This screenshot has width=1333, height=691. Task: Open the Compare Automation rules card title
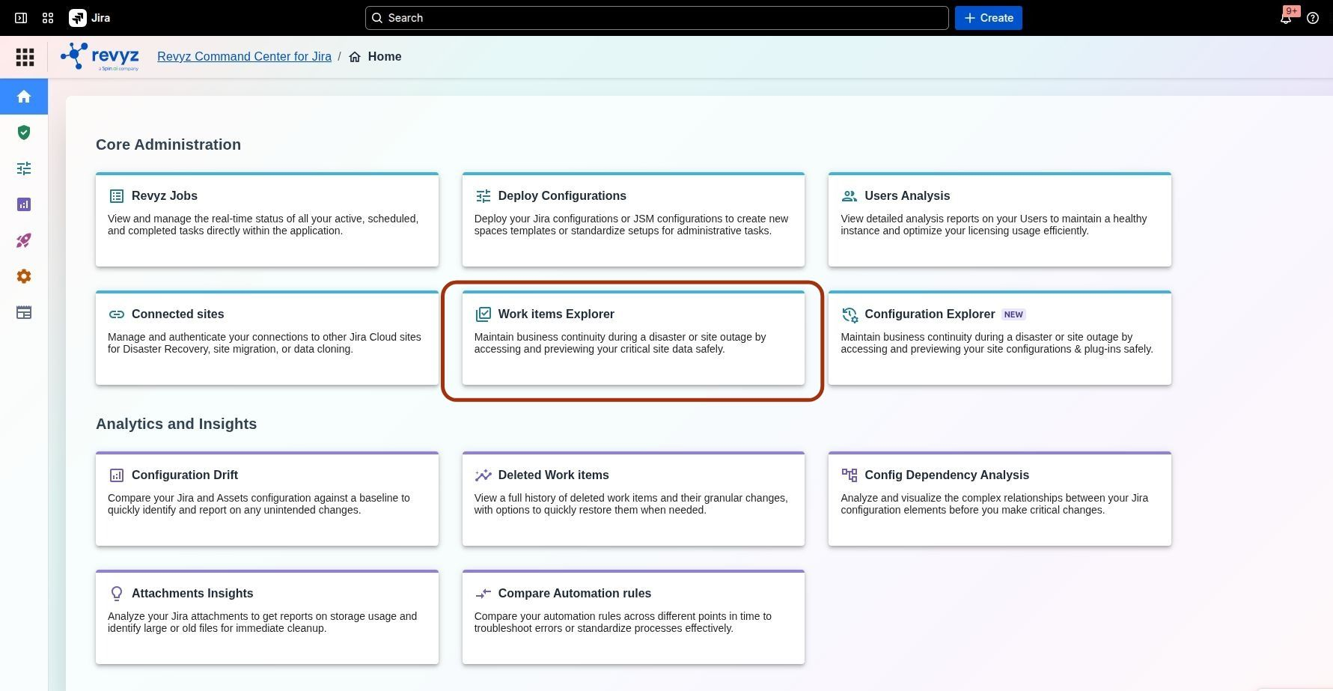coord(575,594)
